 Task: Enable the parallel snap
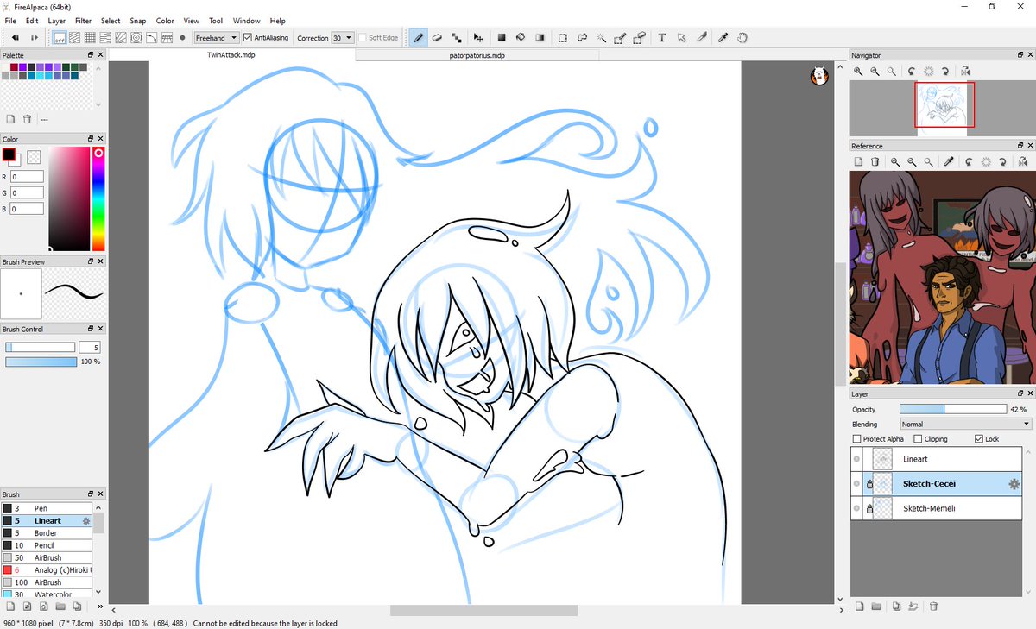tap(75, 38)
